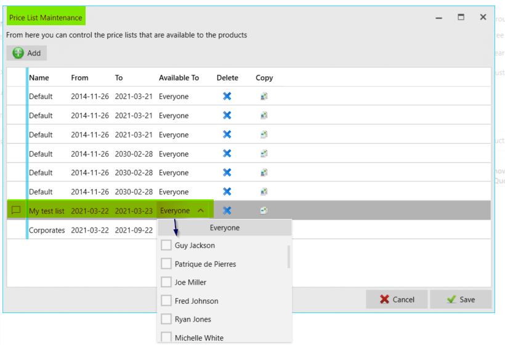Delete the first Default price list

point(227,96)
